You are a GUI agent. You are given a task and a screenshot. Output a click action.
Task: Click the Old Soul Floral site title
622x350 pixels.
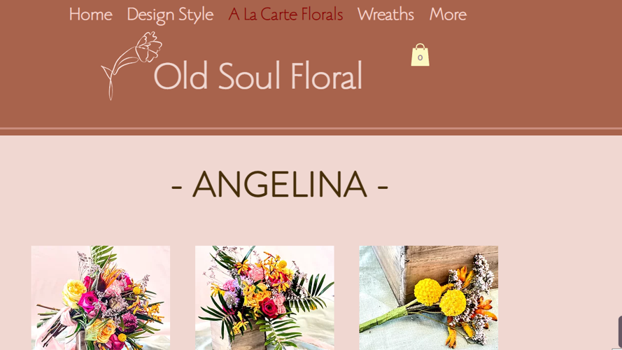pyautogui.click(x=258, y=76)
